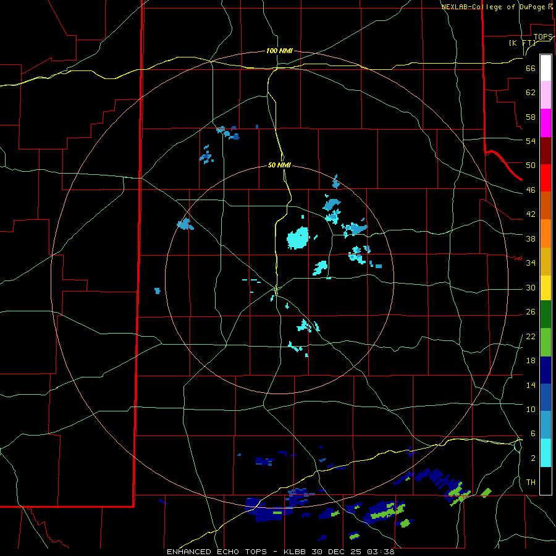Click the light blue 14 kft legend swatch

click(545, 425)
